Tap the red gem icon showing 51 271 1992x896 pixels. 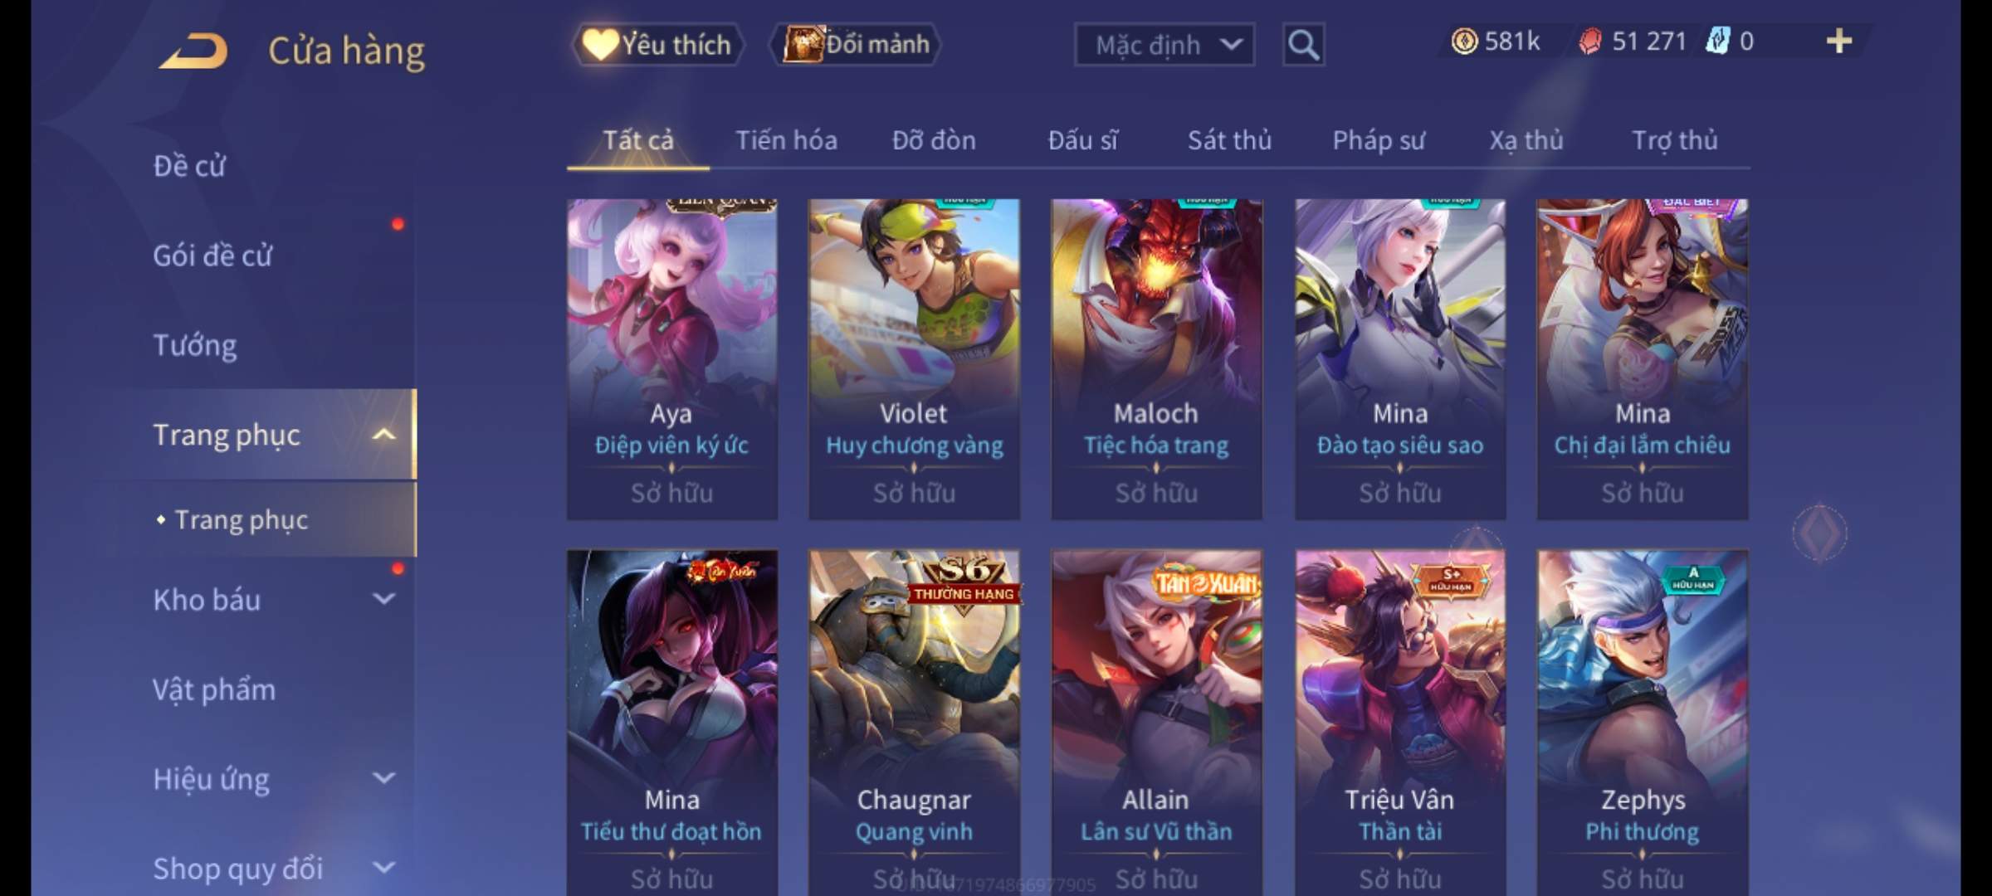point(1590,41)
